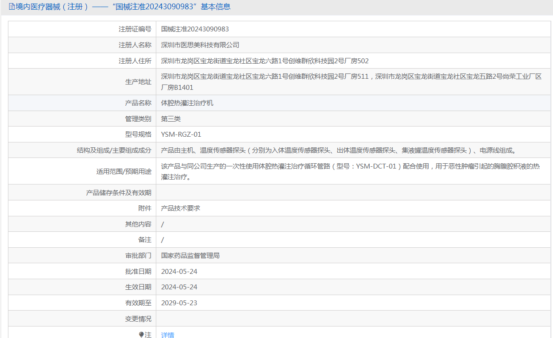Select the 2024-05-24 value in 生效日期 row
Screen dimensions: 553x338
(x=179, y=287)
